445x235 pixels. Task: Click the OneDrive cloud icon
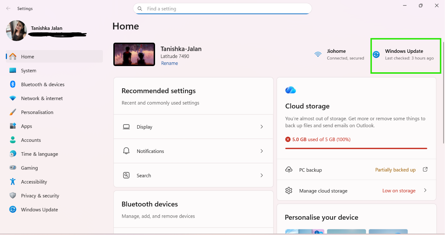(291, 90)
